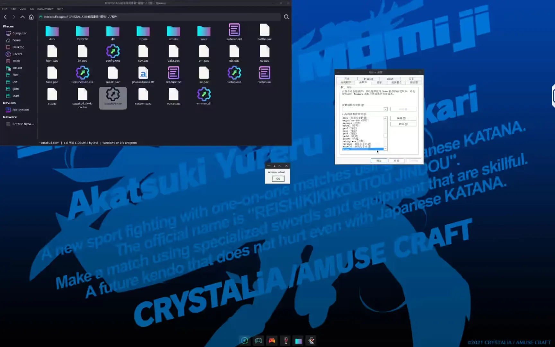Click scroll-up arrow of library override list
The width and height of the screenshot is (555, 347).
pos(385,118)
